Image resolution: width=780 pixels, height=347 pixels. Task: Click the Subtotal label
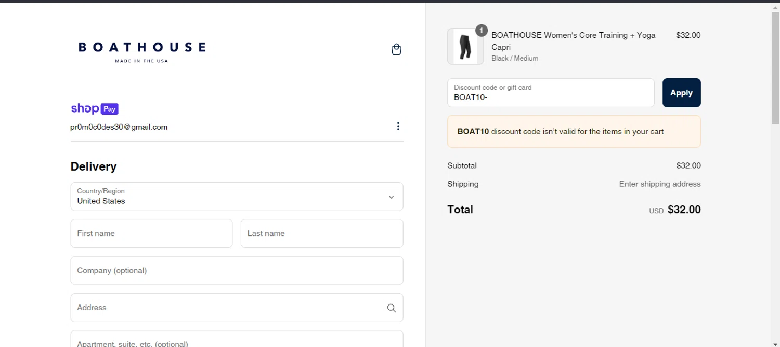pyautogui.click(x=462, y=166)
